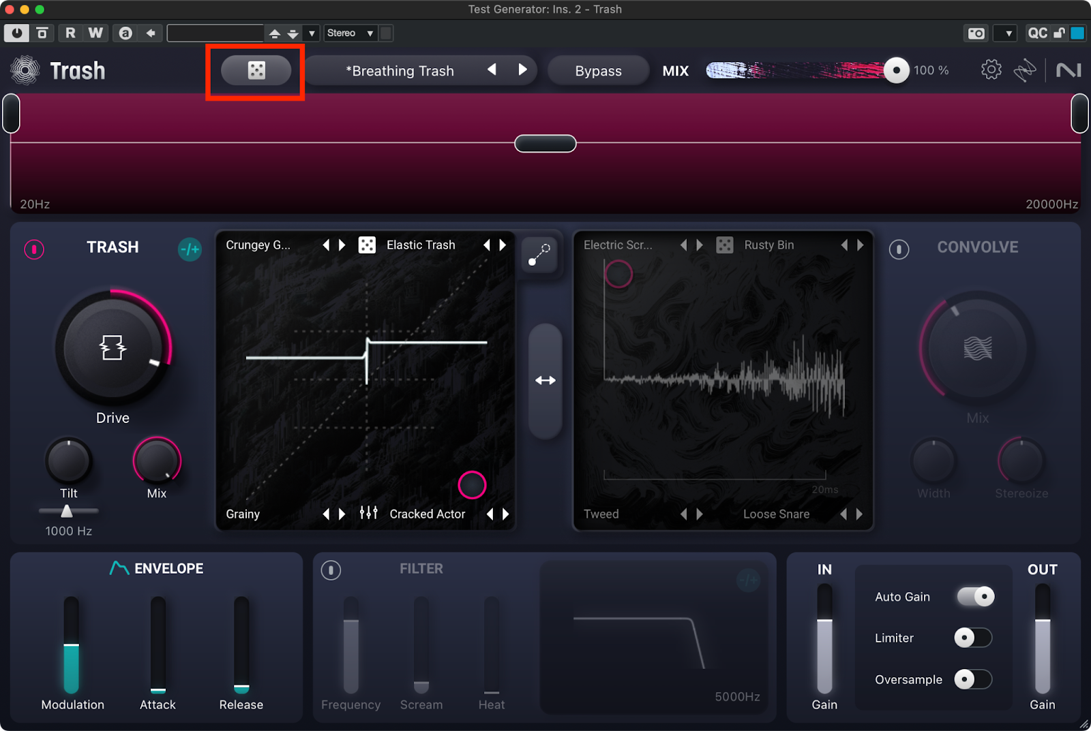Toggle the Auto Gain switch
The height and width of the screenshot is (731, 1091).
pyautogui.click(x=975, y=596)
